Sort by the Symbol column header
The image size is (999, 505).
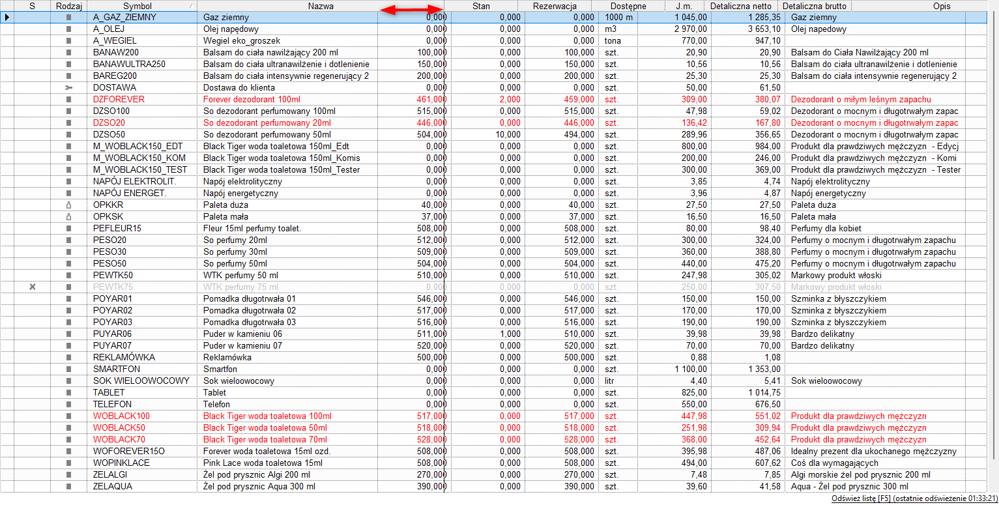pos(143,6)
